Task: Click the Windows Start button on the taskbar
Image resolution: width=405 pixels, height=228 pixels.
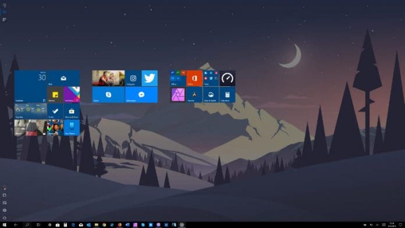Action: (5, 225)
